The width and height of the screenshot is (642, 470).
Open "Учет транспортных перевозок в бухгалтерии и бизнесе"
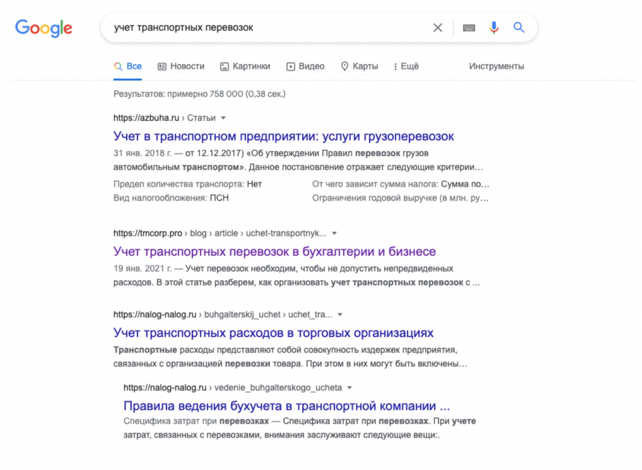click(274, 251)
